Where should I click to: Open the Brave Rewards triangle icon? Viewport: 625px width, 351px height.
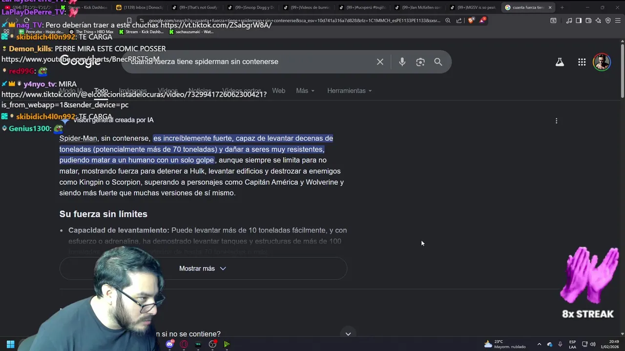pos(482,20)
